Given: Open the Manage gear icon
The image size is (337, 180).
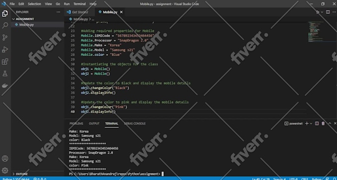Looking at the screenshot, I should click(5, 171).
